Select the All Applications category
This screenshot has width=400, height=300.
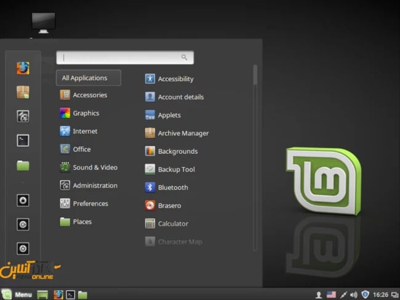coord(89,77)
